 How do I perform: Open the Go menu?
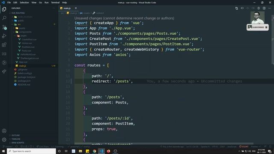click(x=40, y=3)
